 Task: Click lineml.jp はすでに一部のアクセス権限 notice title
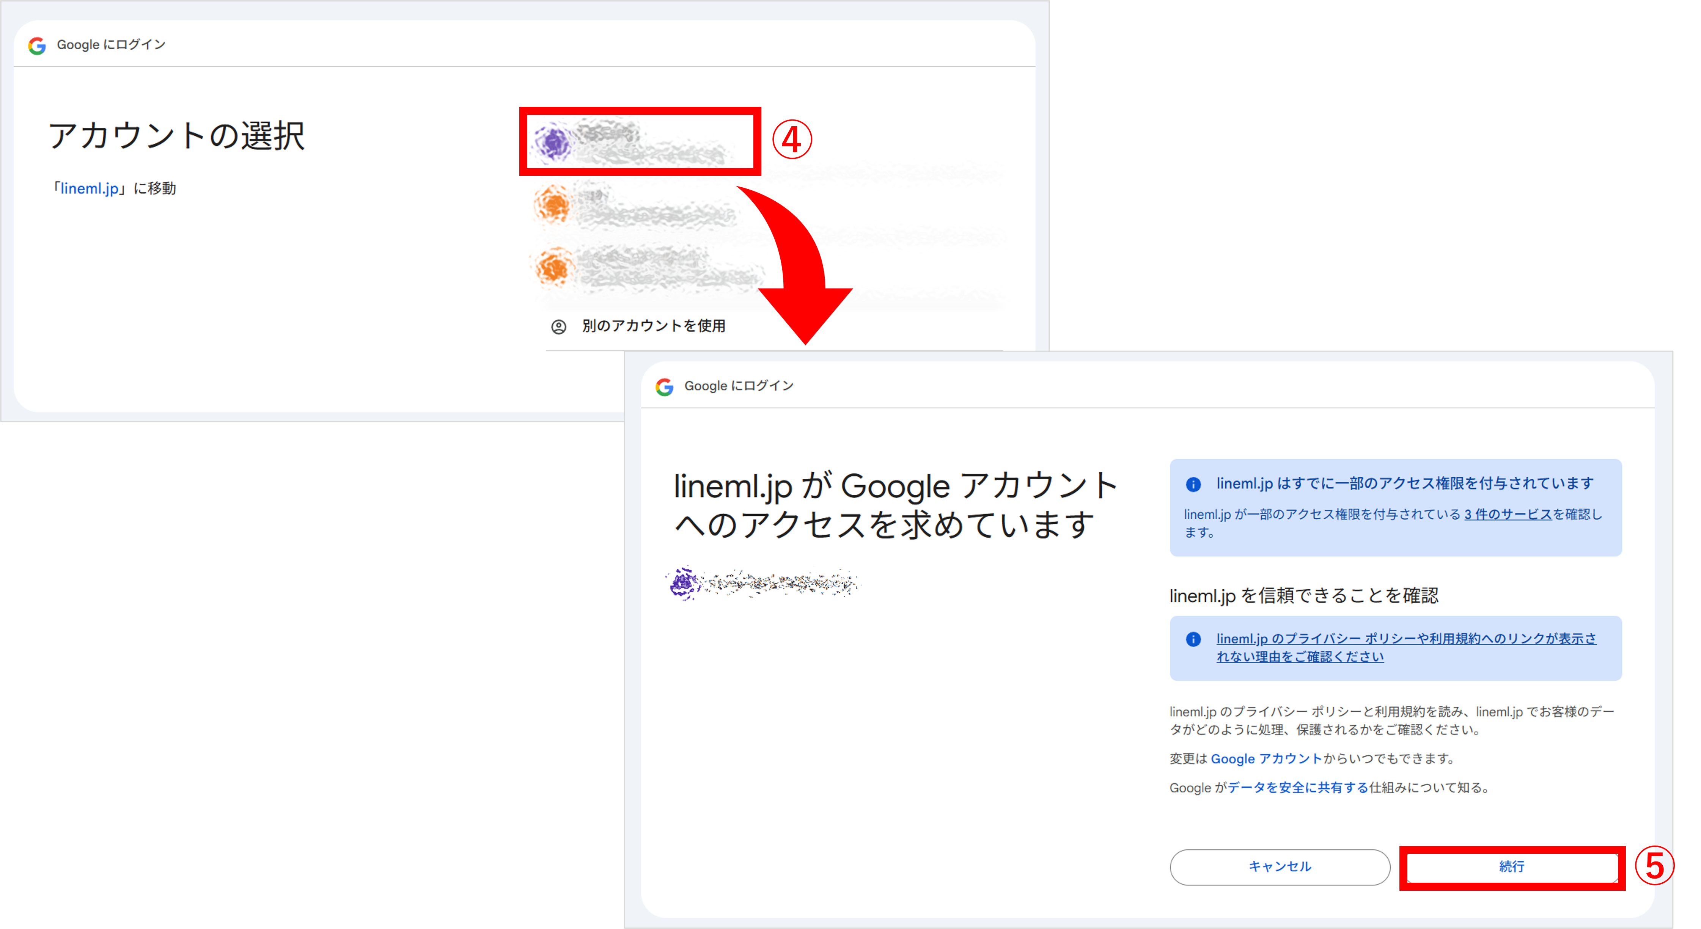click(1404, 484)
